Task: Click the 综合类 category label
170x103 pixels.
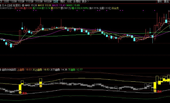Action: pyautogui.click(x=115, y=8)
